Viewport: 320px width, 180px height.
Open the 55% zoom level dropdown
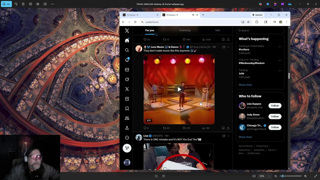click(264, 176)
